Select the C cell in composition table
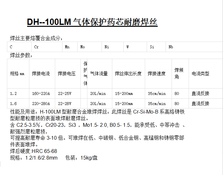This screenshot has height=175, width=223. pos(19,47)
